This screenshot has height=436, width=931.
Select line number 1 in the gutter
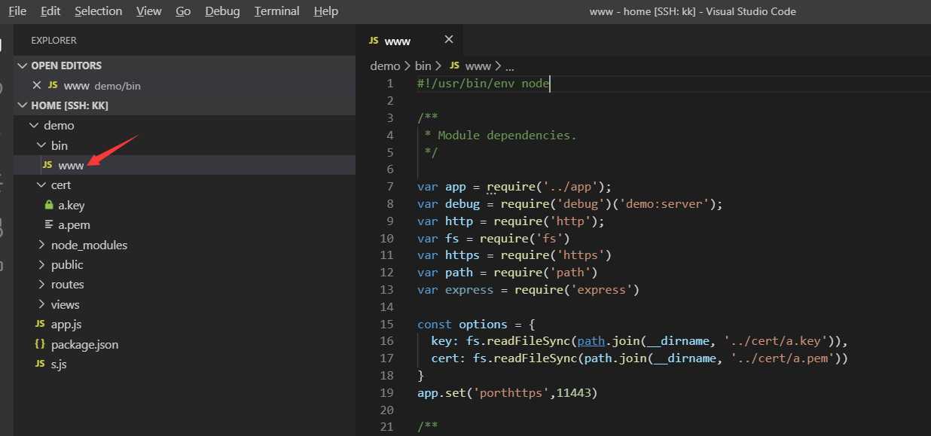pyautogui.click(x=390, y=84)
